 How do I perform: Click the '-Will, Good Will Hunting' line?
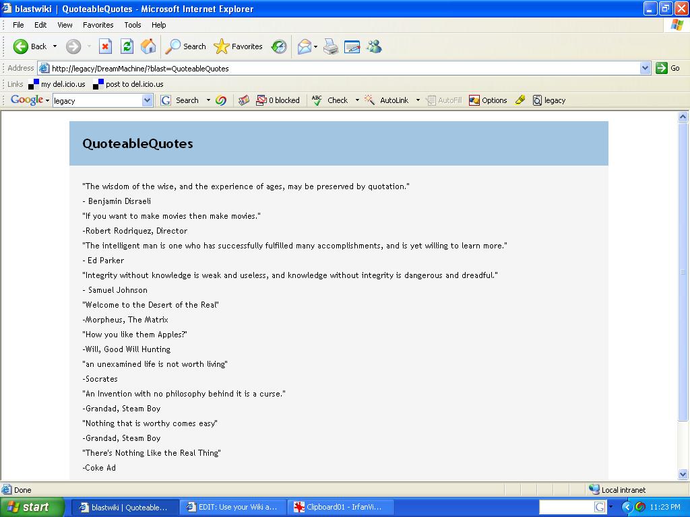(126, 349)
